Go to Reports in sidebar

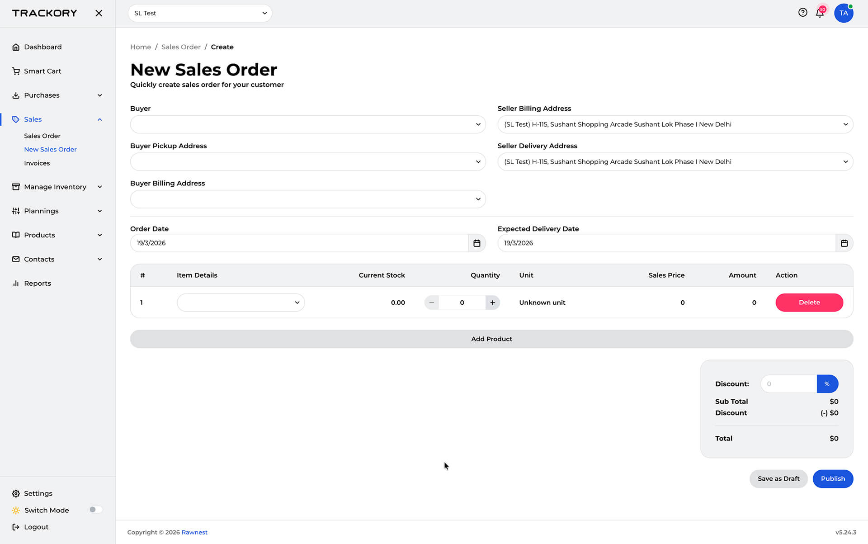(38, 284)
